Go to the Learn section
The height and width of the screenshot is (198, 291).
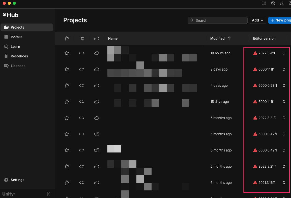coord(16,47)
